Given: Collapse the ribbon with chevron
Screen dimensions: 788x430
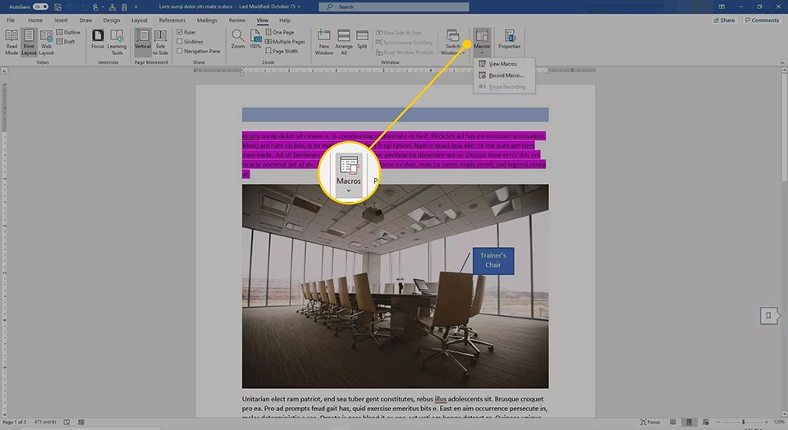Looking at the screenshot, I should (782, 63).
